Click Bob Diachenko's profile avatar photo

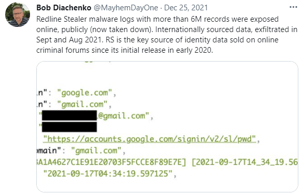click(18, 14)
